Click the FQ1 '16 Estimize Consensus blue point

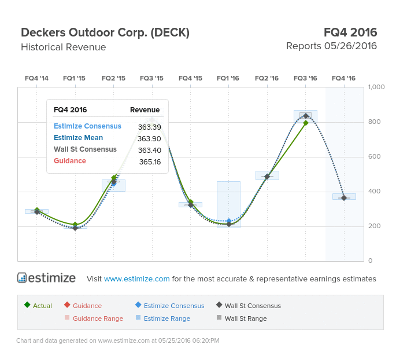(229, 221)
